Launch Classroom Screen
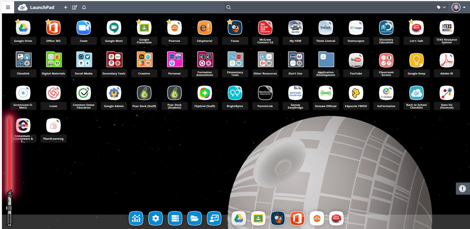Viewport: 470px width, 229px height. [x=386, y=60]
